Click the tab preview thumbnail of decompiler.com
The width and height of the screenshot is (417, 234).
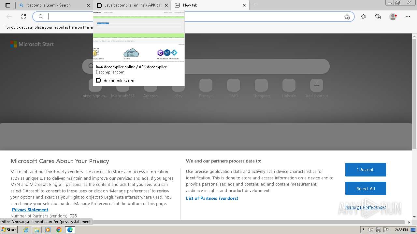[139, 36]
